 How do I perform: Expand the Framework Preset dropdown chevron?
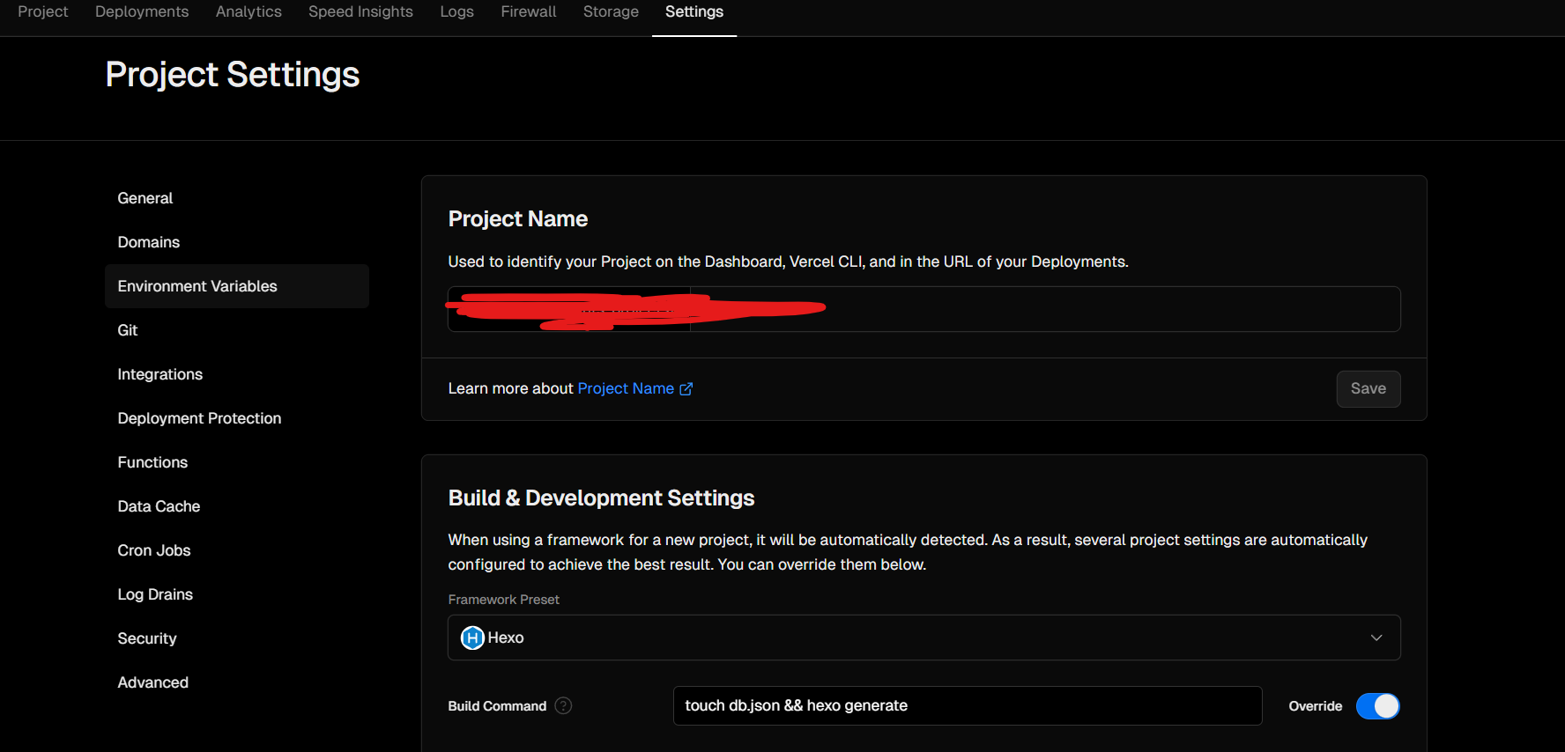pyautogui.click(x=1376, y=638)
